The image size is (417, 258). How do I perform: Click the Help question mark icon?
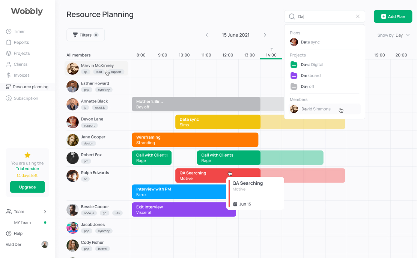(9, 233)
